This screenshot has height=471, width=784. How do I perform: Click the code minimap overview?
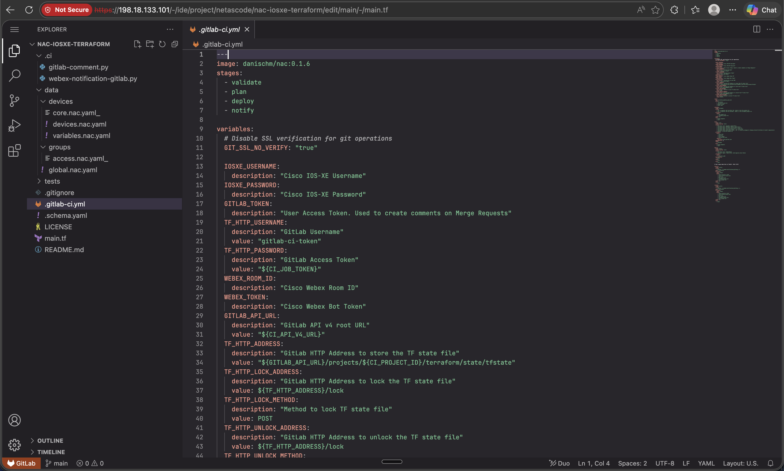744,127
